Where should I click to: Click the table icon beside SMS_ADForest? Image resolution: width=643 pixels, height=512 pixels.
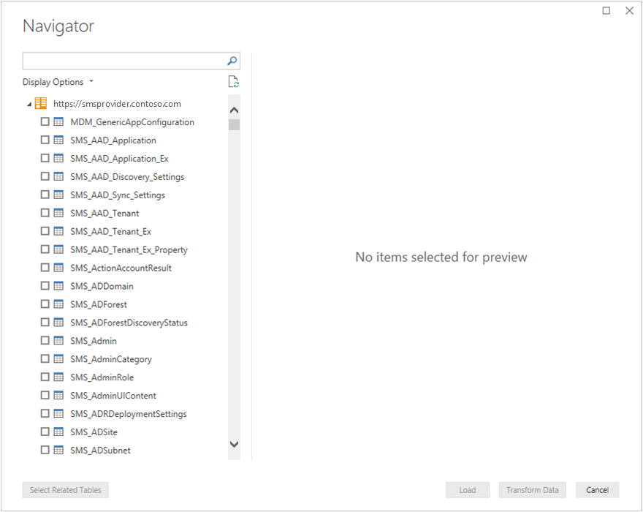click(57, 304)
